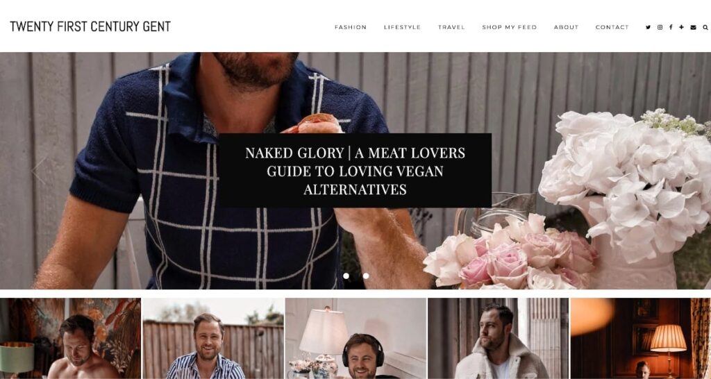Open the Contact page

pyautogui.click(x=612, y=27)
